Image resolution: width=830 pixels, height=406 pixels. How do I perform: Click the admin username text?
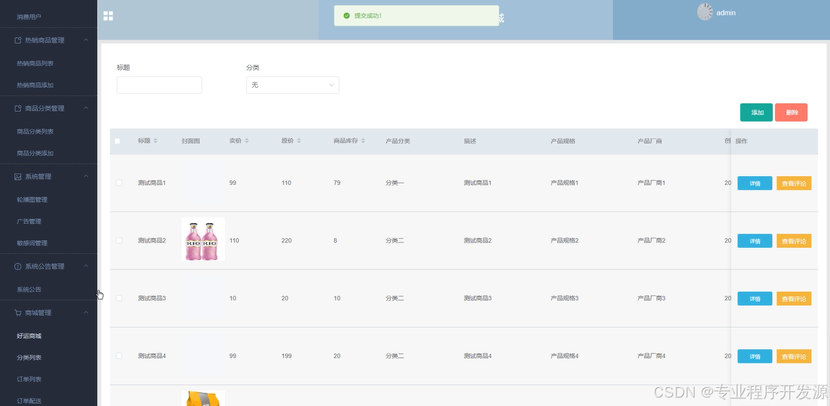(726, 13)
